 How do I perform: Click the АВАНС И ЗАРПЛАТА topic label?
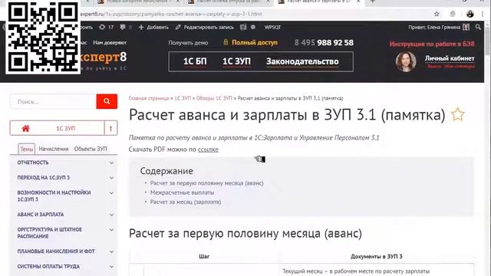[41, 215]
